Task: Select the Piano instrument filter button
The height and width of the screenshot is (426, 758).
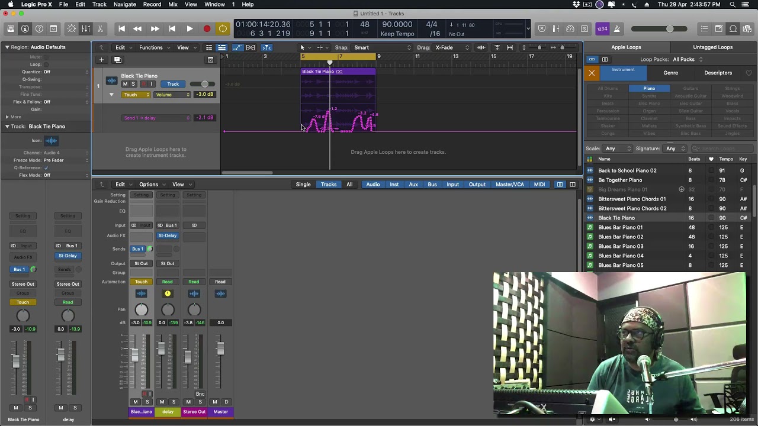Action: tap(649, 88)
